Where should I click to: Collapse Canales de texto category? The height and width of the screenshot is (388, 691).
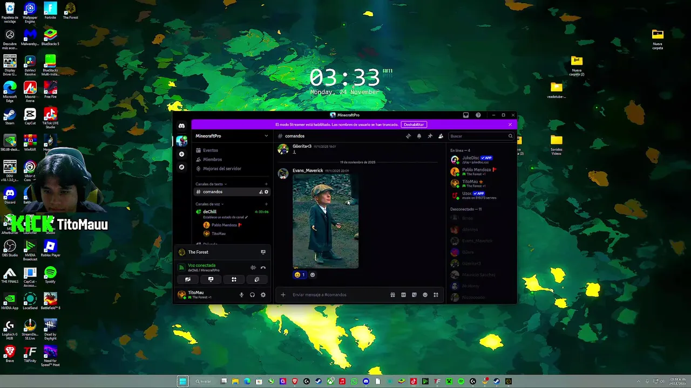(x=211, y=184)
